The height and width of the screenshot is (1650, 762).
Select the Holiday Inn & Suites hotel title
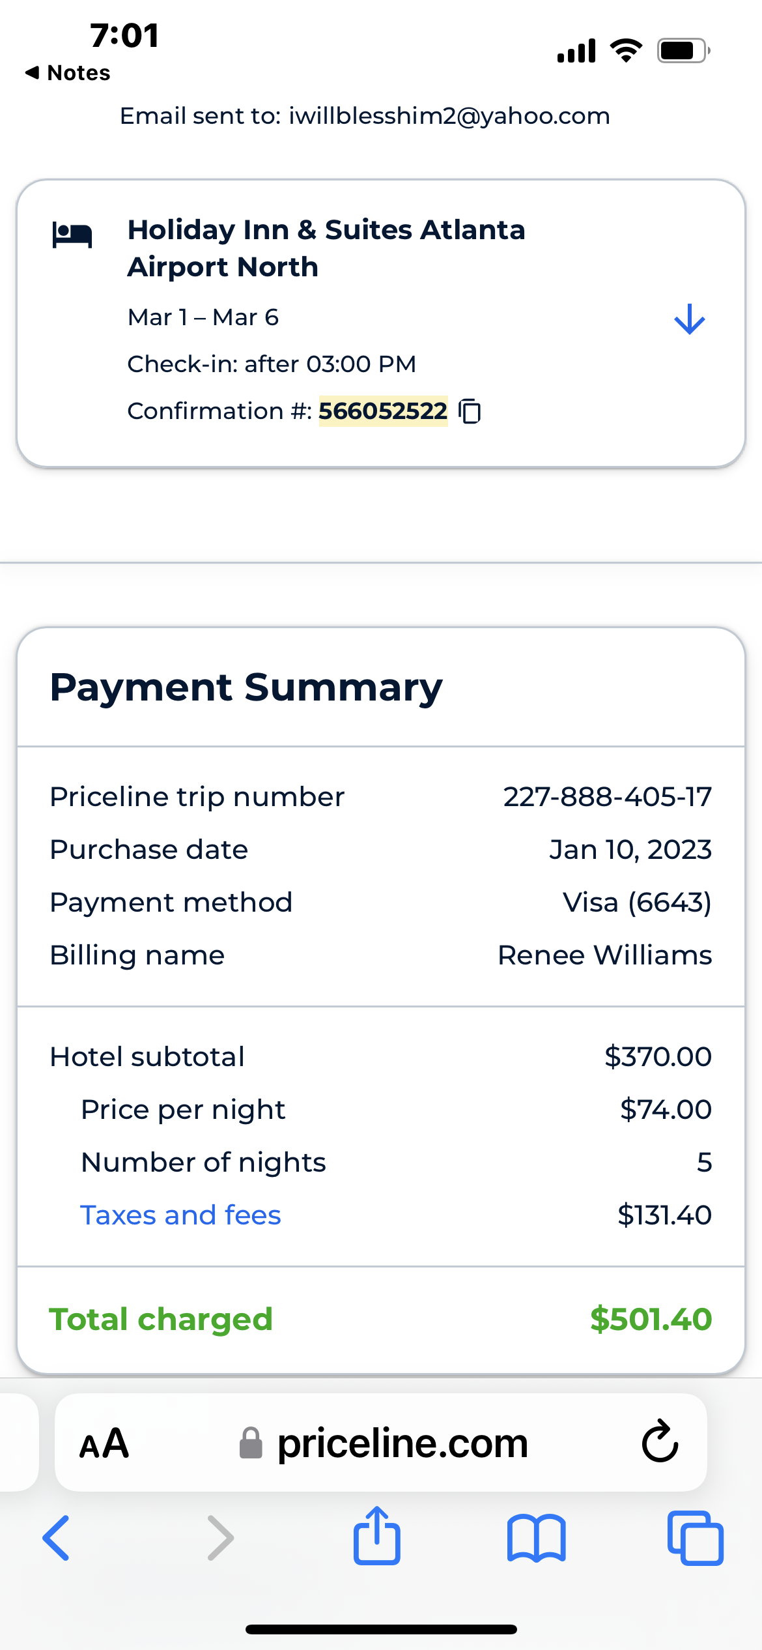coord(326,248)
